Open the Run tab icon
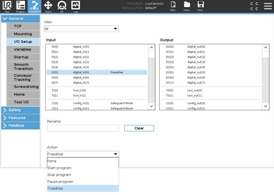Image resolution: width=274 pixels, height=195 pixels. 7,6
